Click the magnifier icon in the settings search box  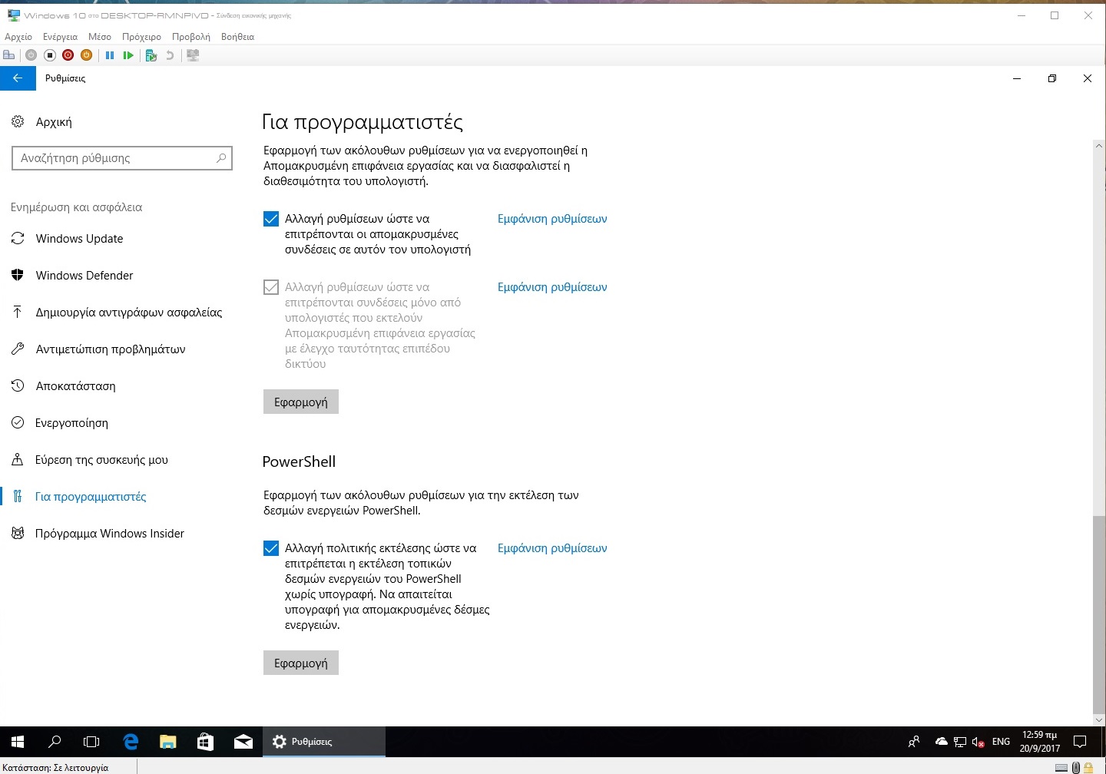coord(220,158)
